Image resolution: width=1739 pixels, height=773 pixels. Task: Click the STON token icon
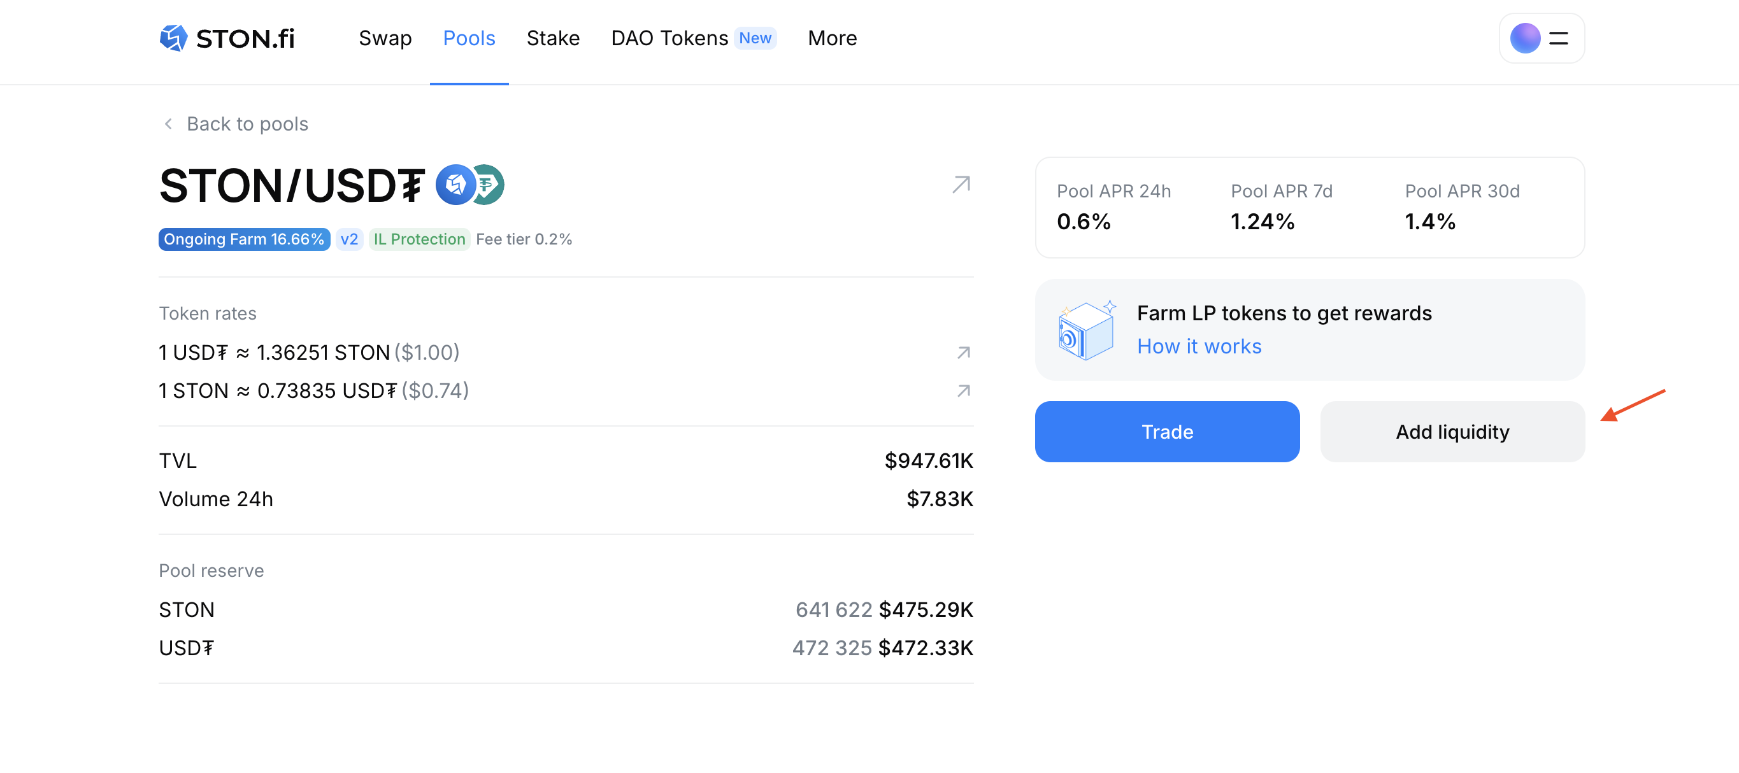click(x=455, y=185)
